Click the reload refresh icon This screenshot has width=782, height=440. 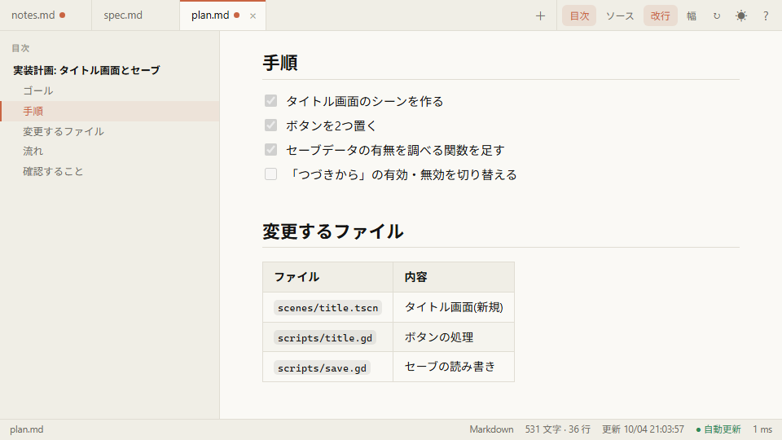click(x=717, y=16)
